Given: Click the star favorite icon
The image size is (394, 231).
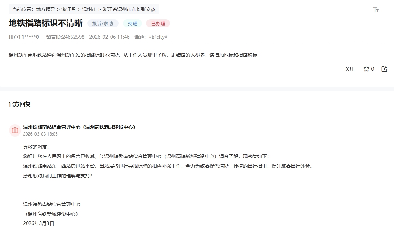Looking at the screenshot, I should 366,69.
